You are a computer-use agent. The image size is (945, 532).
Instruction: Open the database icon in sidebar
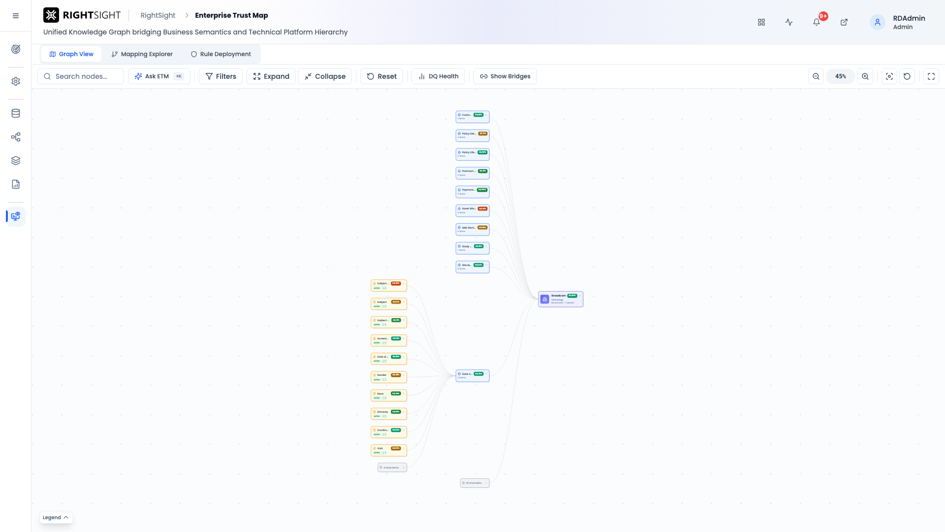(x=16, y=113)
